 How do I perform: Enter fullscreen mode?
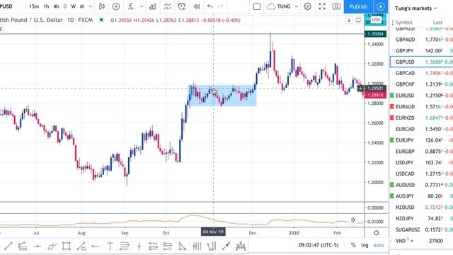[x=322, y=6]
